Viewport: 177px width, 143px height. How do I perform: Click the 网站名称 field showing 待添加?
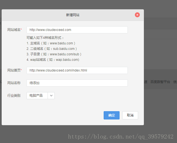coord(77,83)
